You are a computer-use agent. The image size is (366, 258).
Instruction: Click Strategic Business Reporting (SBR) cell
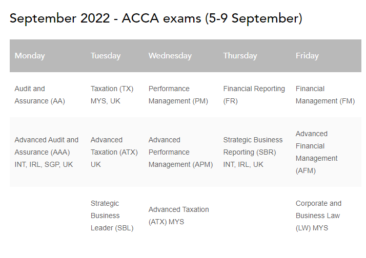coord(253,152)
